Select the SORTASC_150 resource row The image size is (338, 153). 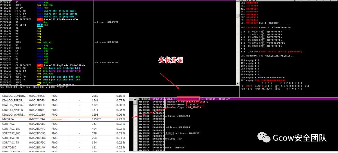click(x=64, y=129)
